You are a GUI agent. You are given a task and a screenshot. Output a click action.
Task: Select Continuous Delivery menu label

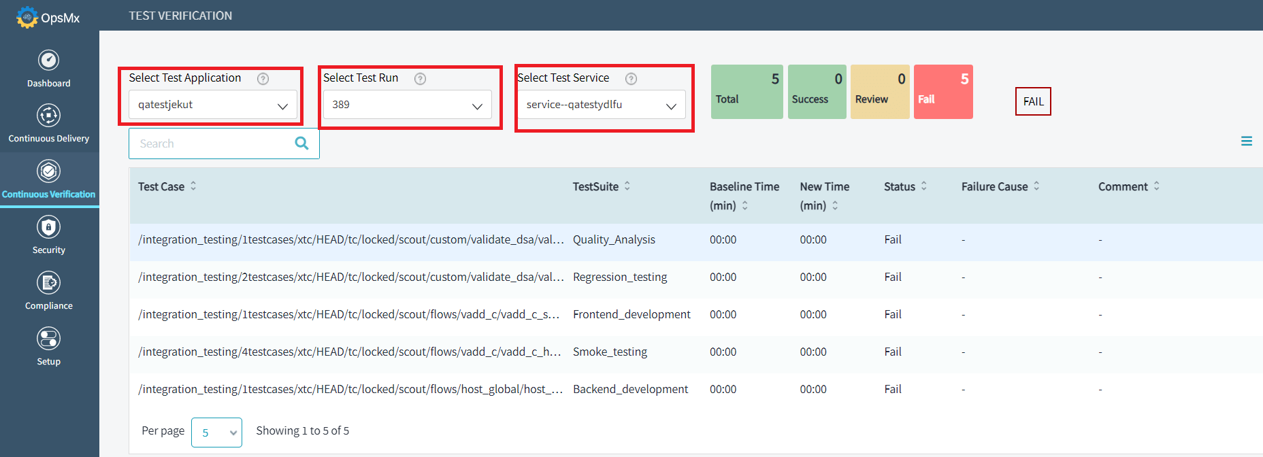click(48, 138)
